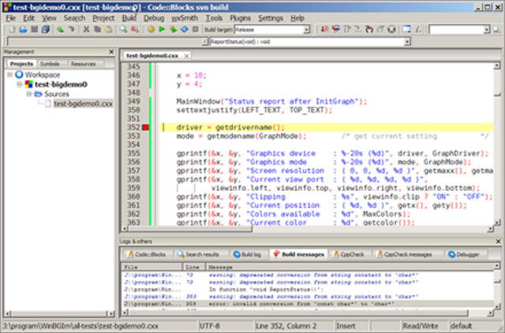Viewport: 505px width, 333px height.
Task: Click the Build gear icon
Action: click(x=151, y=29)
